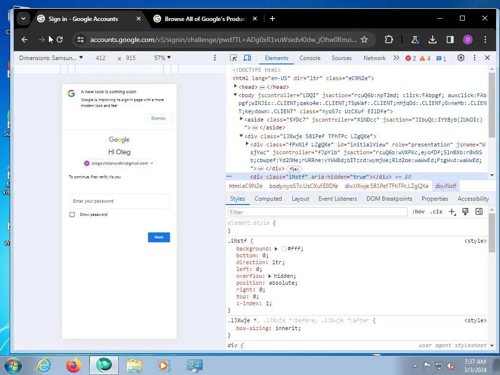
Task: Click the blue issues count badge
Action: pyautogui.click(x=441, y=59)
